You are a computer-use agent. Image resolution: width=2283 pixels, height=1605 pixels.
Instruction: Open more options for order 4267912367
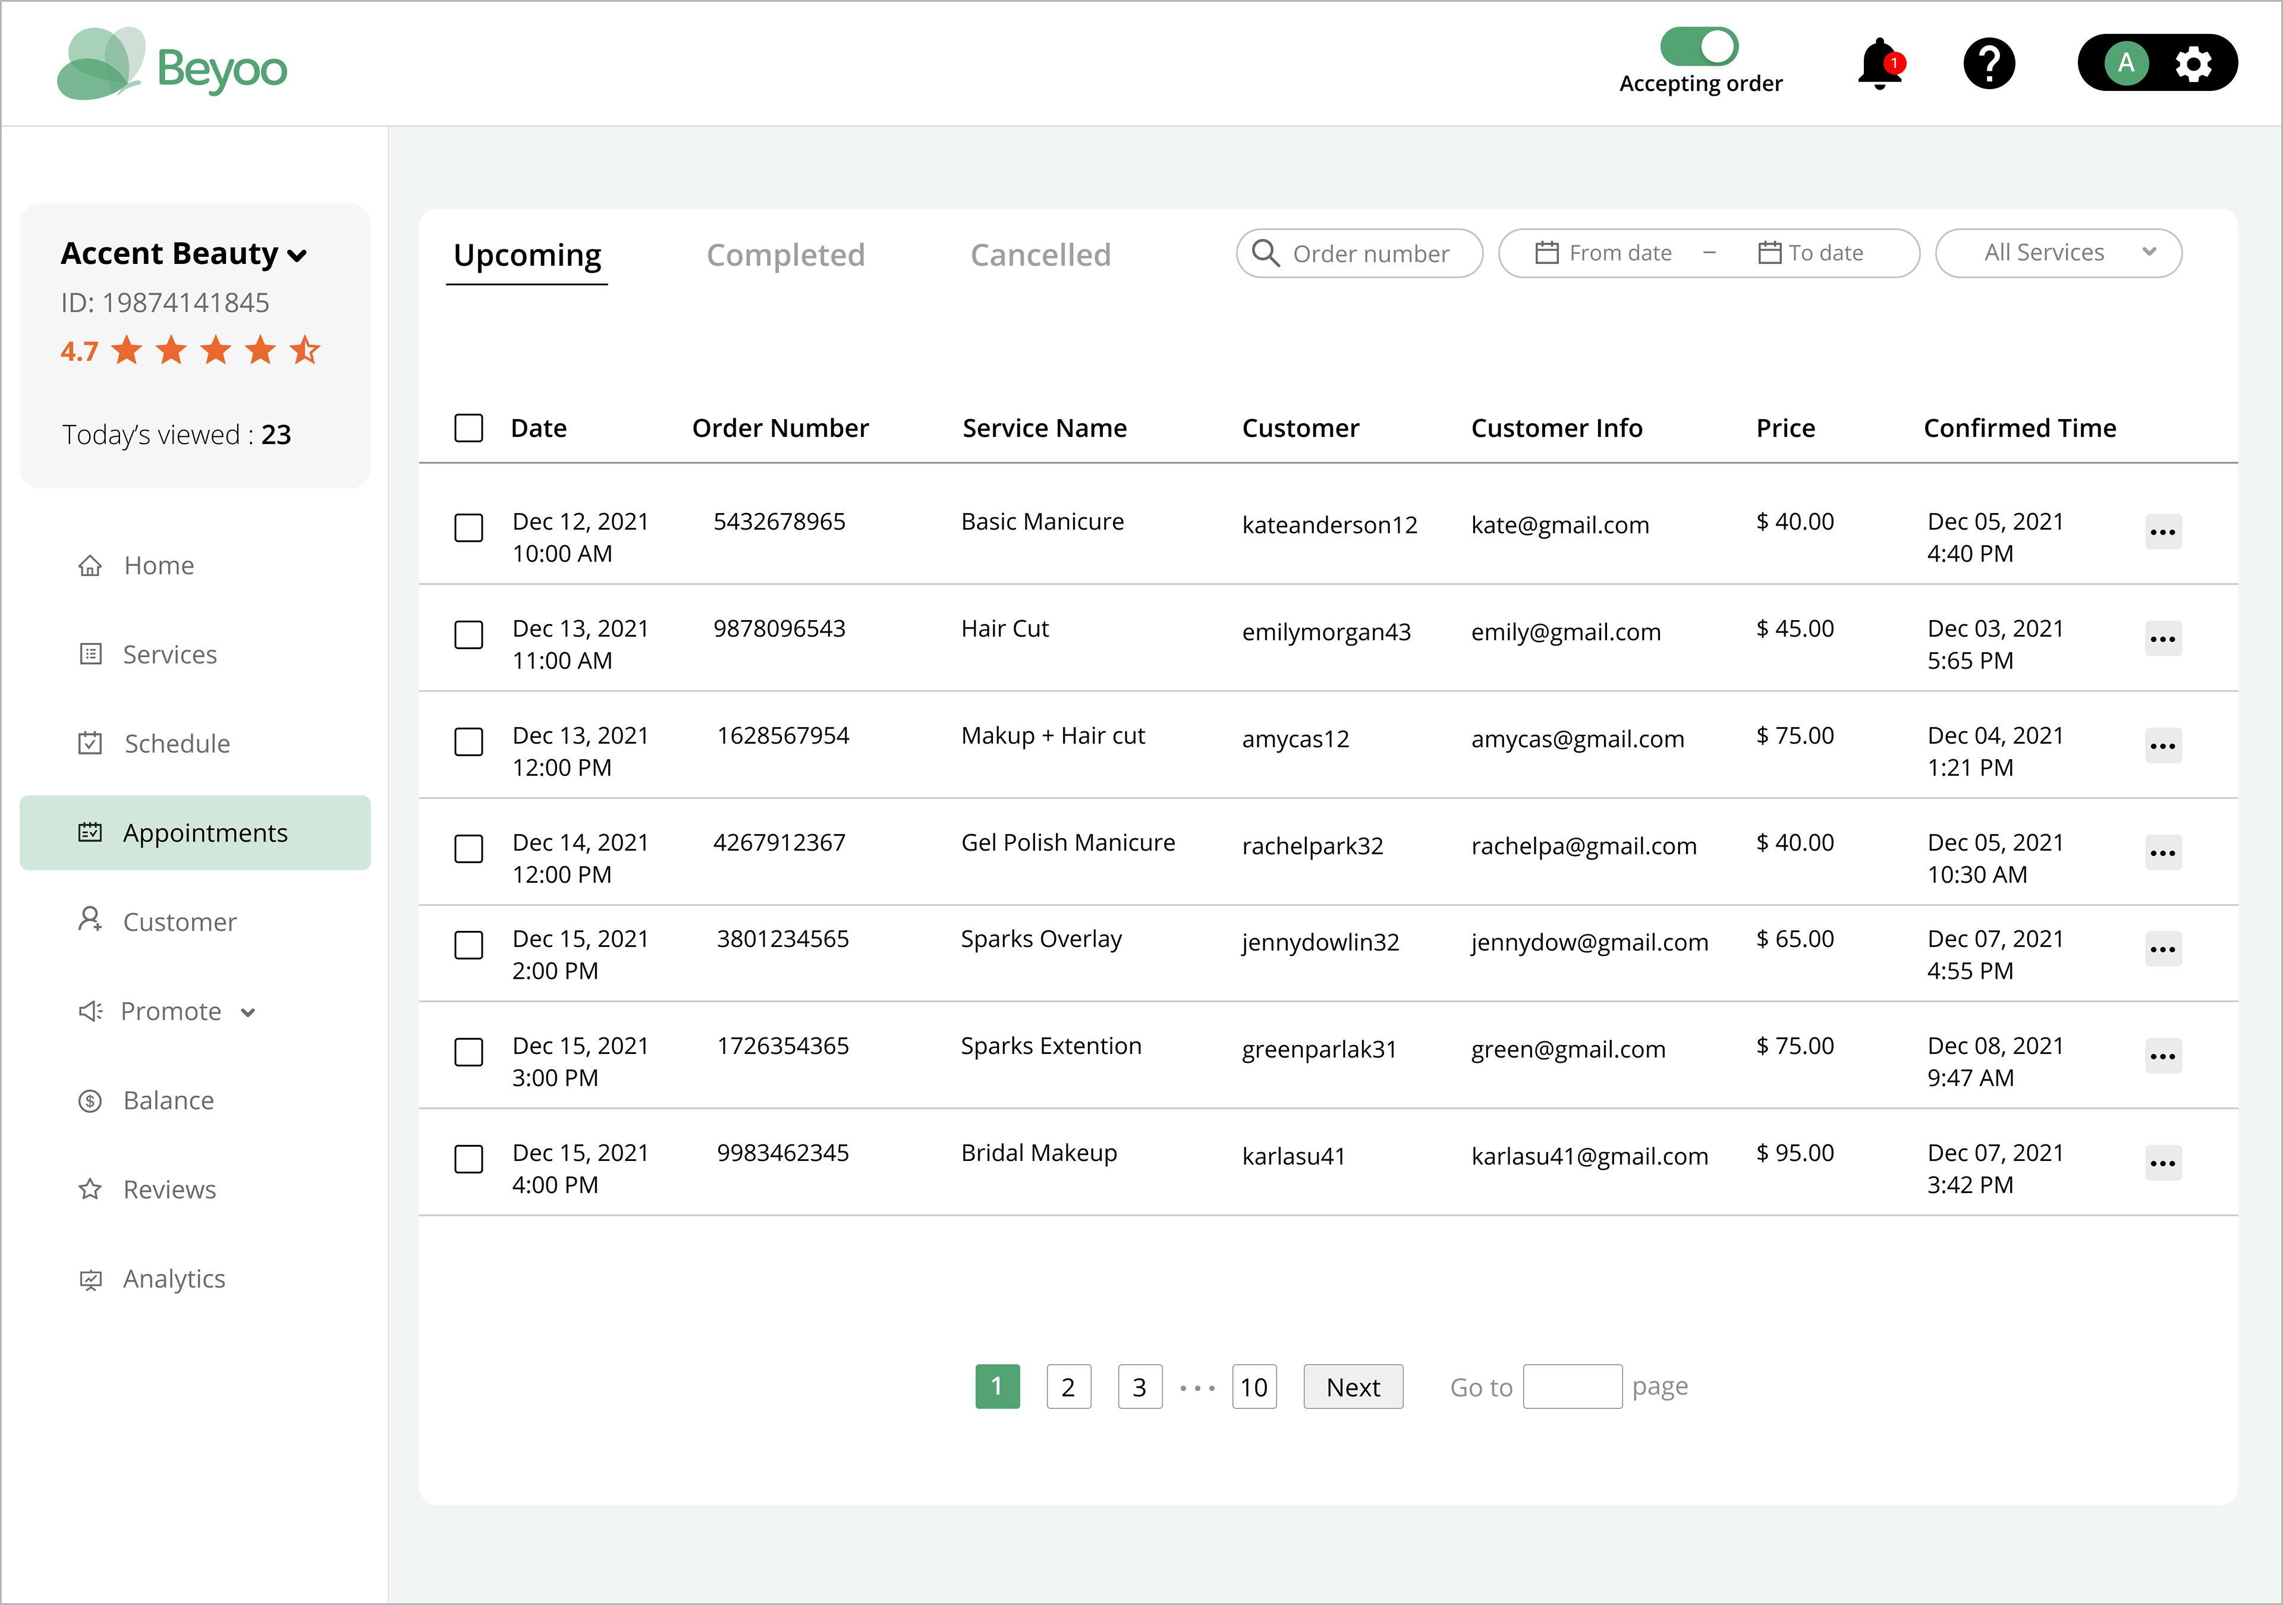2163,853
